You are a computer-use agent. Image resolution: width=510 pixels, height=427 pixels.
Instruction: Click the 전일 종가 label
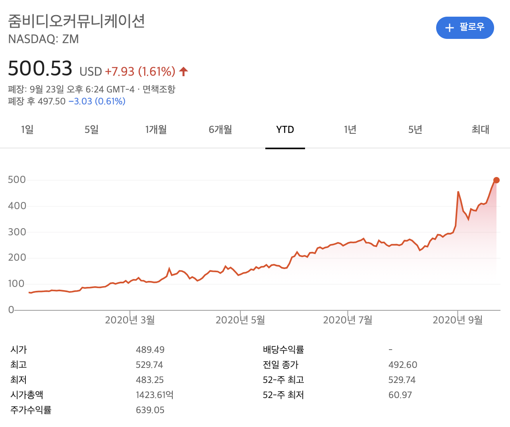[280, 365]
